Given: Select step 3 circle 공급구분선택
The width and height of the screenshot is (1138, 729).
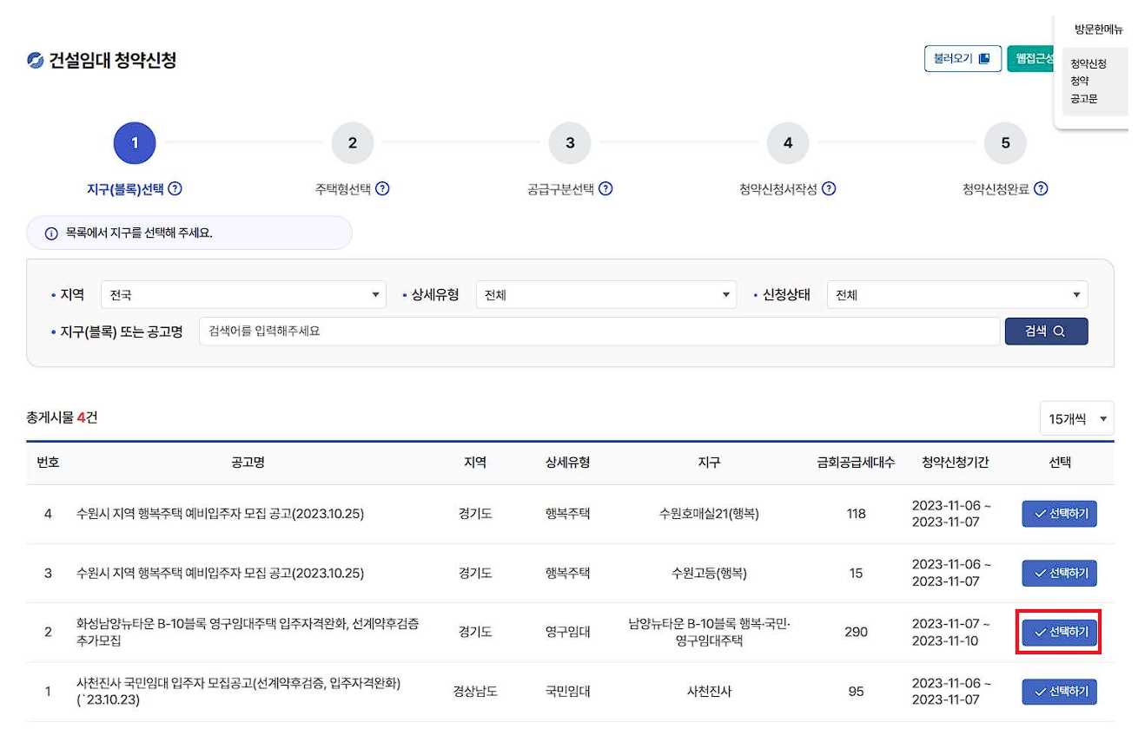Looking at the screenshot, I should tap(570, 143).
